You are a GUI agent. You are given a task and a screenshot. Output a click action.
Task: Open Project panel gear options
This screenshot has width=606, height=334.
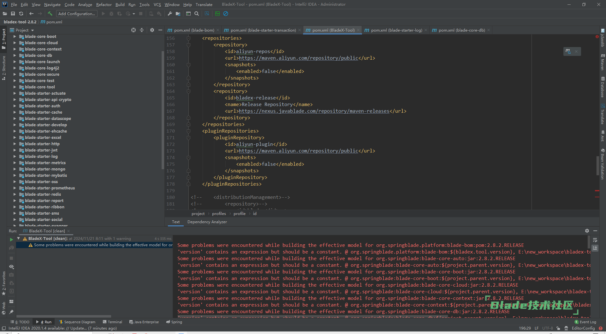(x=152, y=30)
